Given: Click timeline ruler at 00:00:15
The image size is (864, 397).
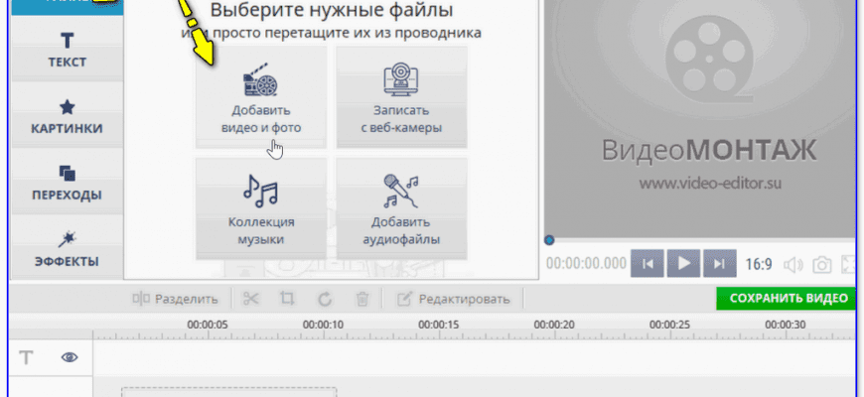Looking at the screenshot, I should (439, 325).
